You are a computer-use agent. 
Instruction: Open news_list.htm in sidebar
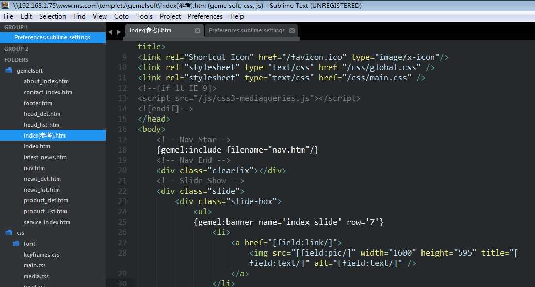pos(42,190)
